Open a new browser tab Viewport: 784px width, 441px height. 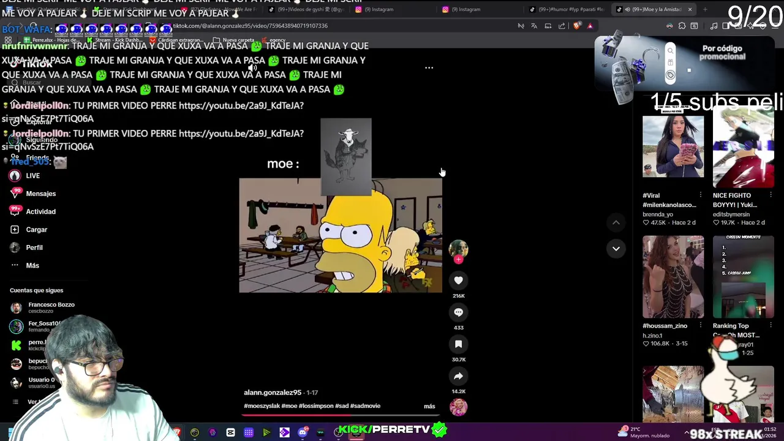pos(705,9)
